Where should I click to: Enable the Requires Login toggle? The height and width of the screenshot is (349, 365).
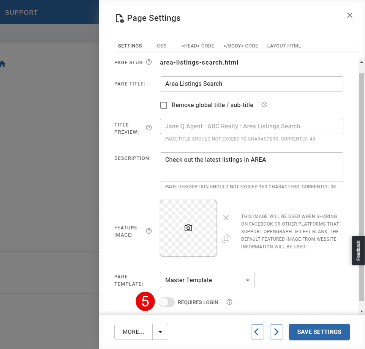pos(167,302)
